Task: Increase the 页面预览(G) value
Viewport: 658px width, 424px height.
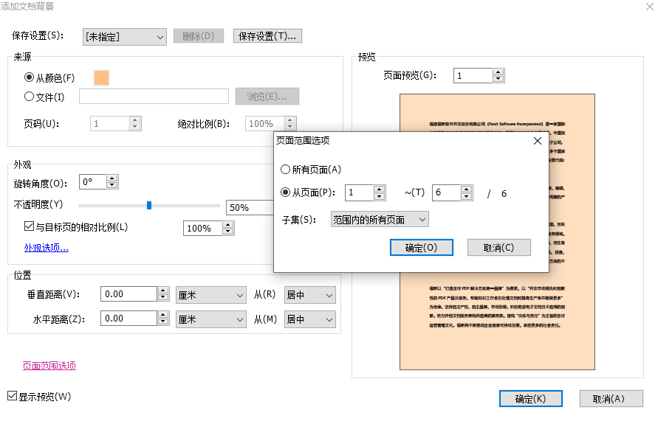Action: tap(498, 72)
